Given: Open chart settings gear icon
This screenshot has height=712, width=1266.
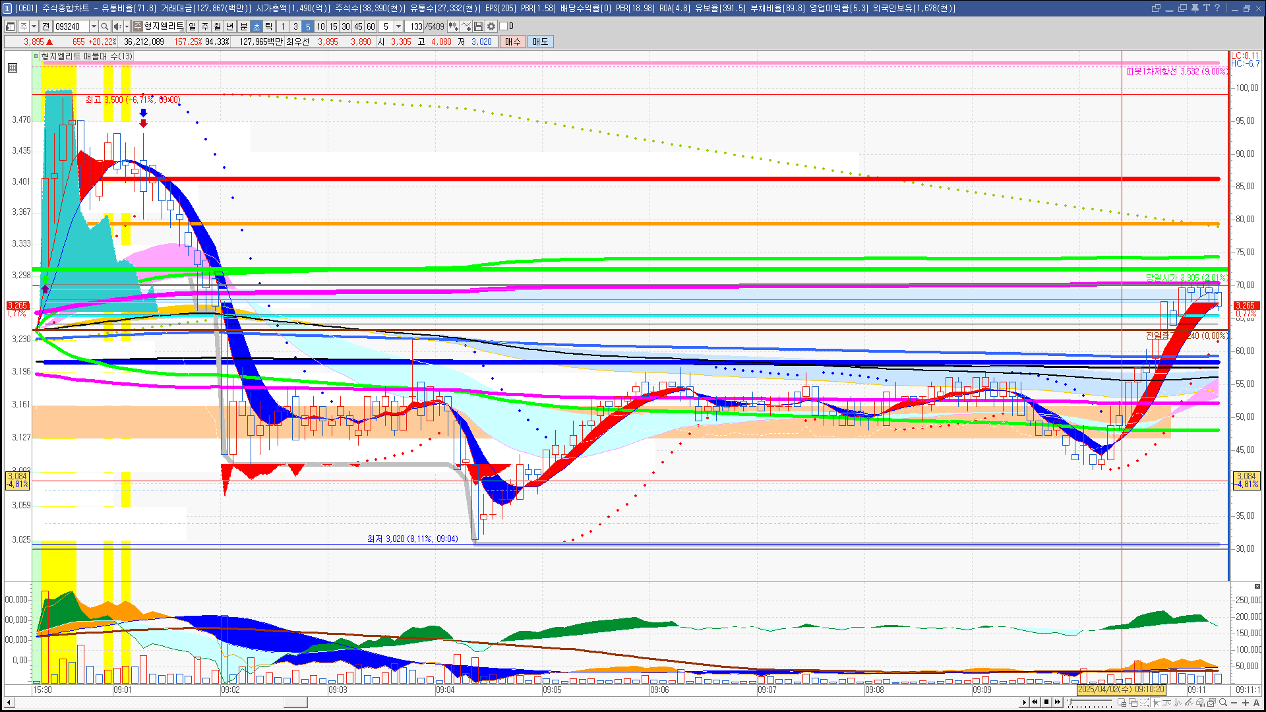Looking at the screenshot, I should click(491, 26).
